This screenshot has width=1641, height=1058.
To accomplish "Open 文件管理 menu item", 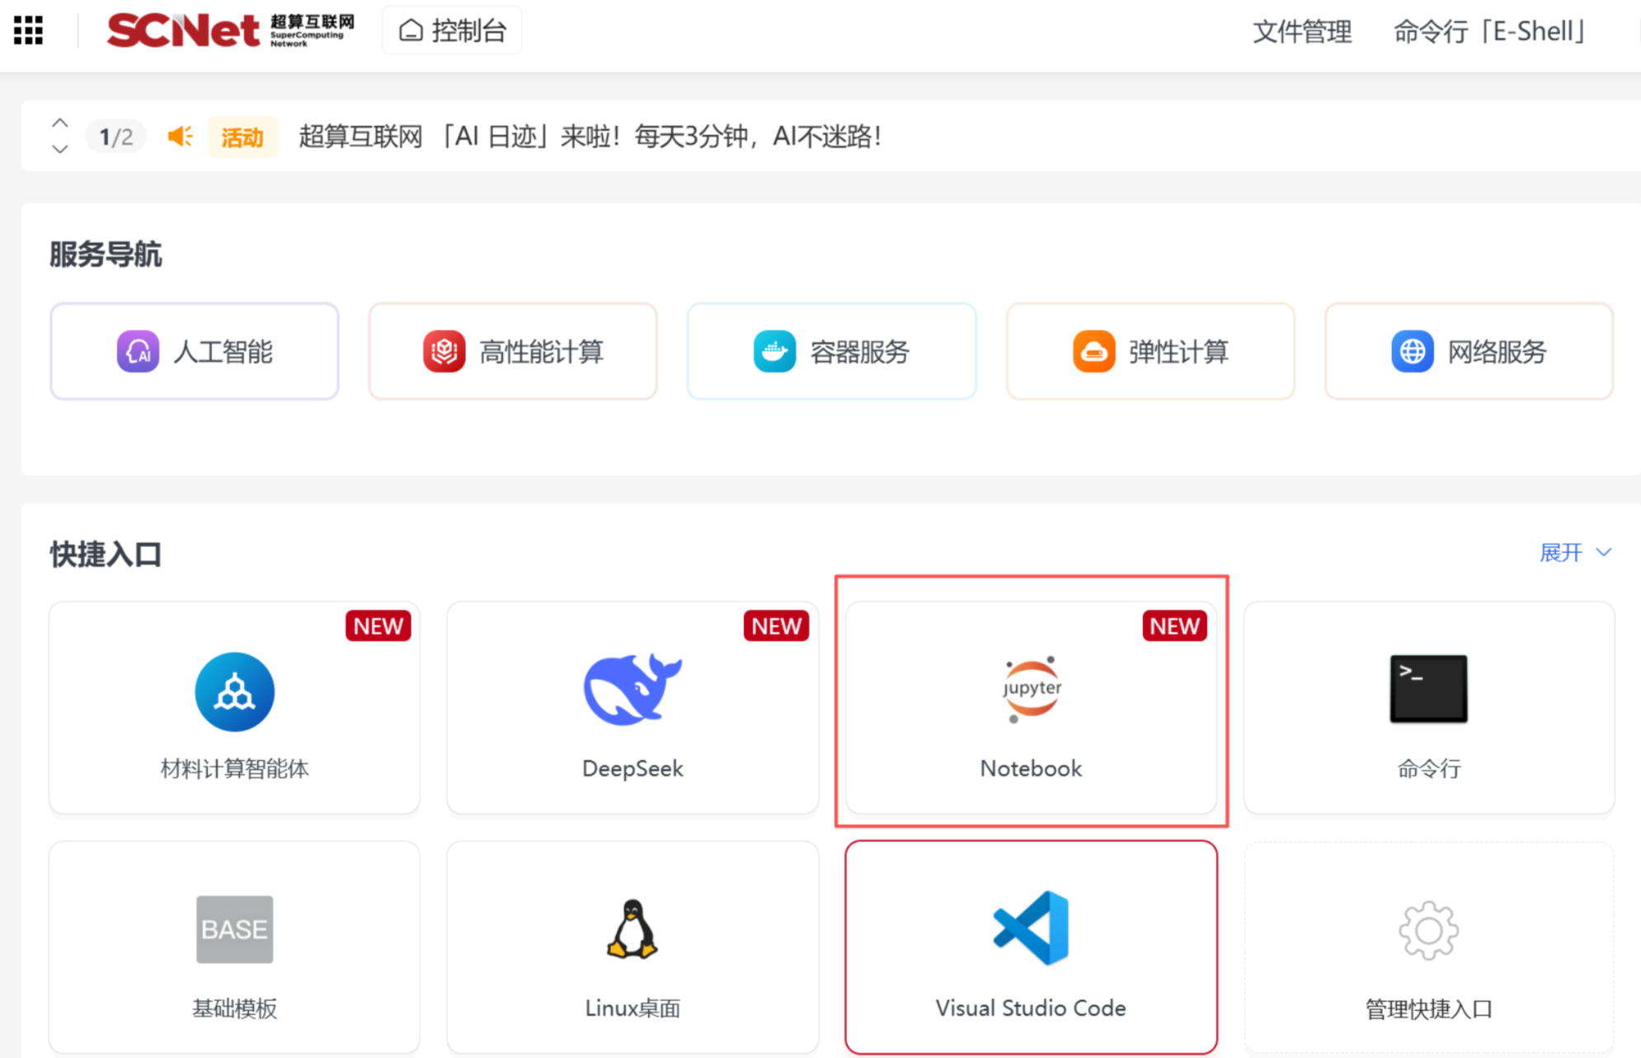I will click(1301, 31).
